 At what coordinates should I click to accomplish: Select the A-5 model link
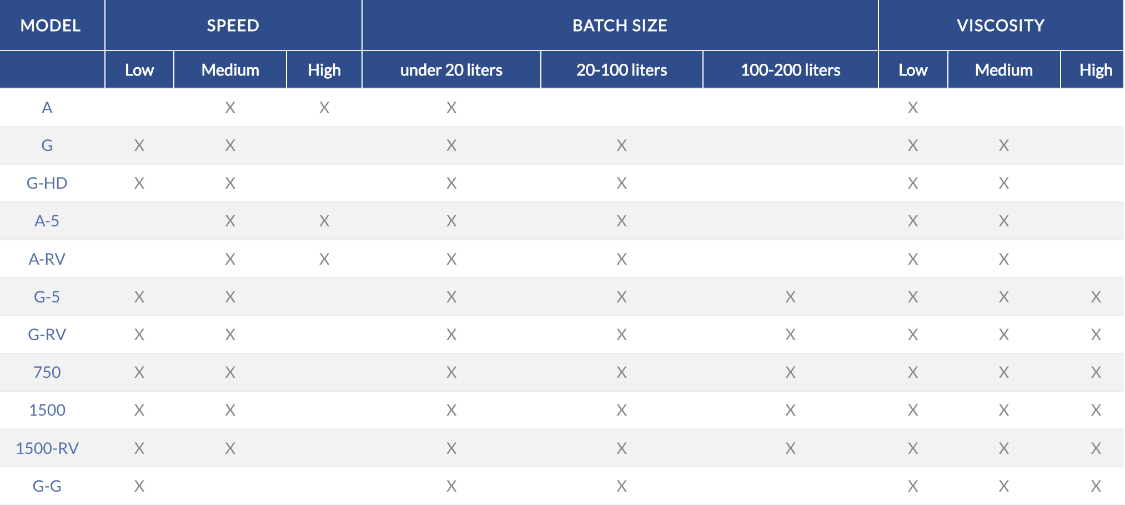(x=47, y=221)
